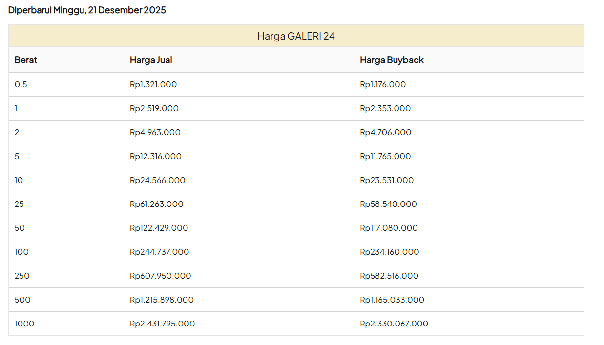Click the Rp2.353.000 buyback value

point(385,108)
